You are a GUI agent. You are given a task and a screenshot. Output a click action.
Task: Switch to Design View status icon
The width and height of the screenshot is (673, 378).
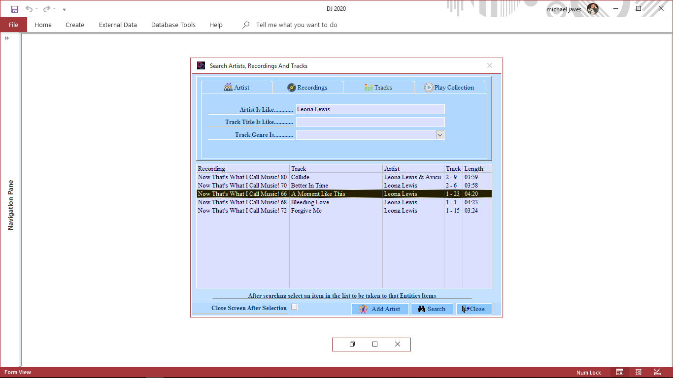click(657, 372)
